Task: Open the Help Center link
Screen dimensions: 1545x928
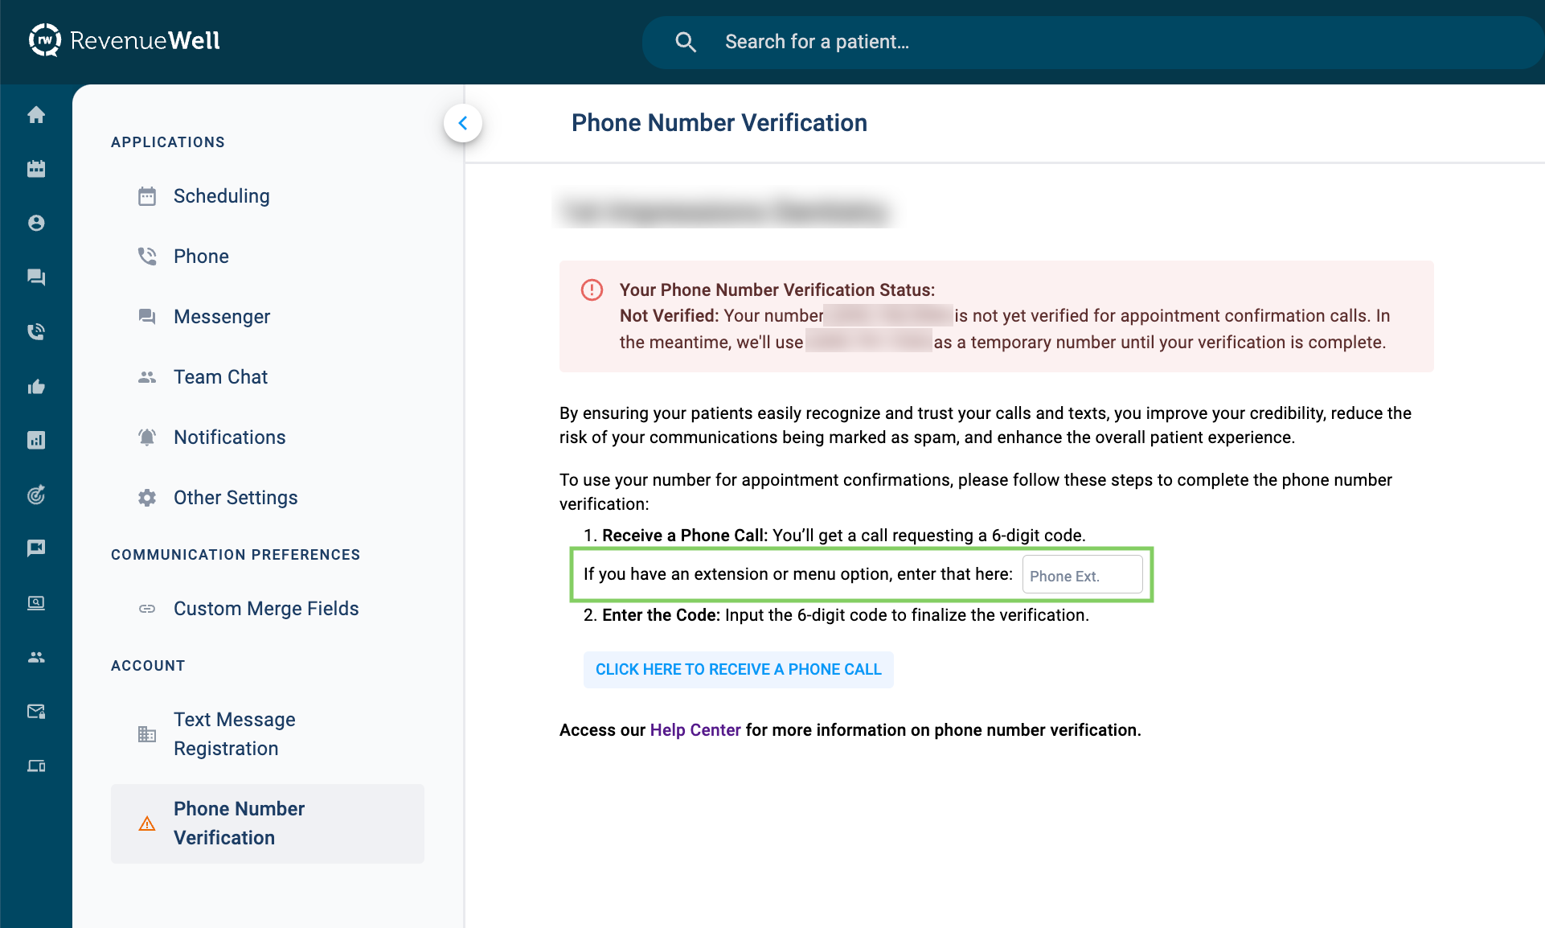Action: 695,730
